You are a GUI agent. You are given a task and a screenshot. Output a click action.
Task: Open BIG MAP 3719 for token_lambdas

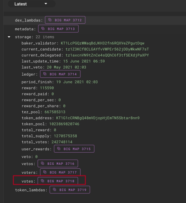70,190
